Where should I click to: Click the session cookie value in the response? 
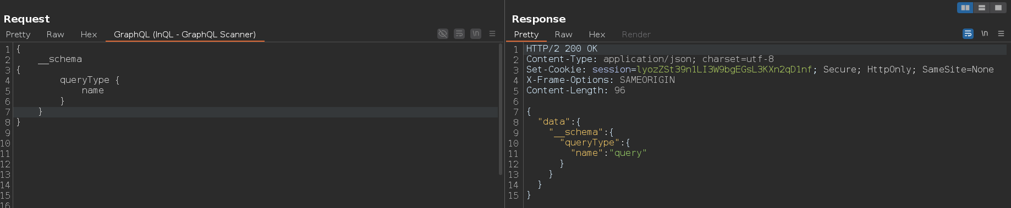(724, 70)
